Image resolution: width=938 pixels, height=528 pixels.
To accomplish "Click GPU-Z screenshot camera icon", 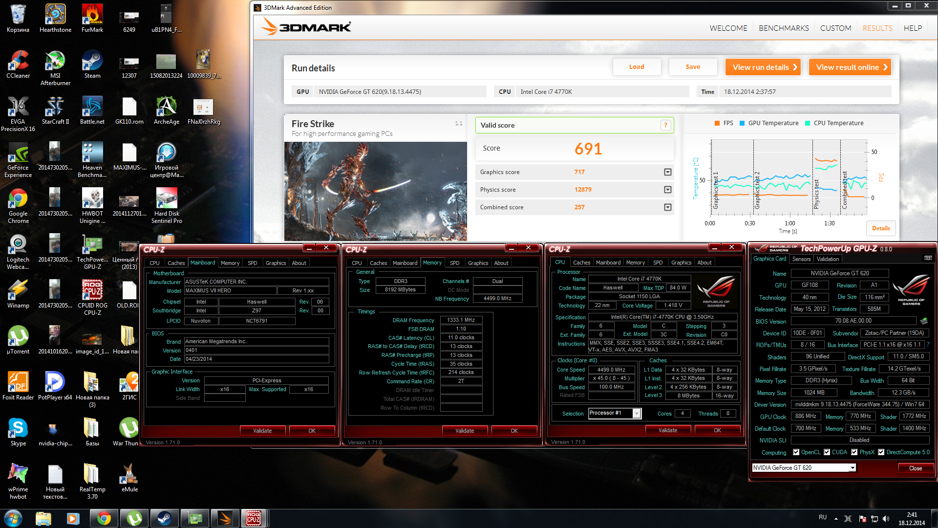I will (x=928, y=258).
